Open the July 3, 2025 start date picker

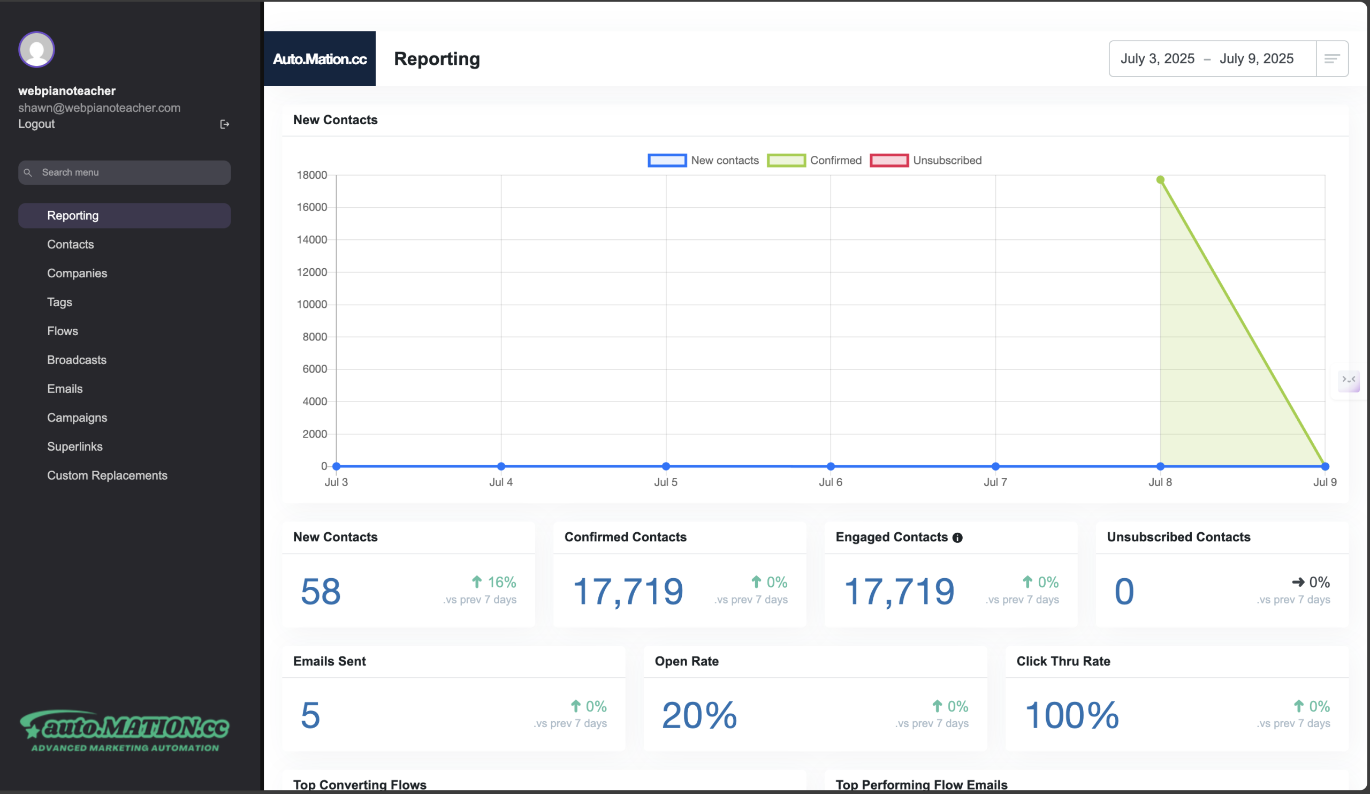coord(1157,59)
